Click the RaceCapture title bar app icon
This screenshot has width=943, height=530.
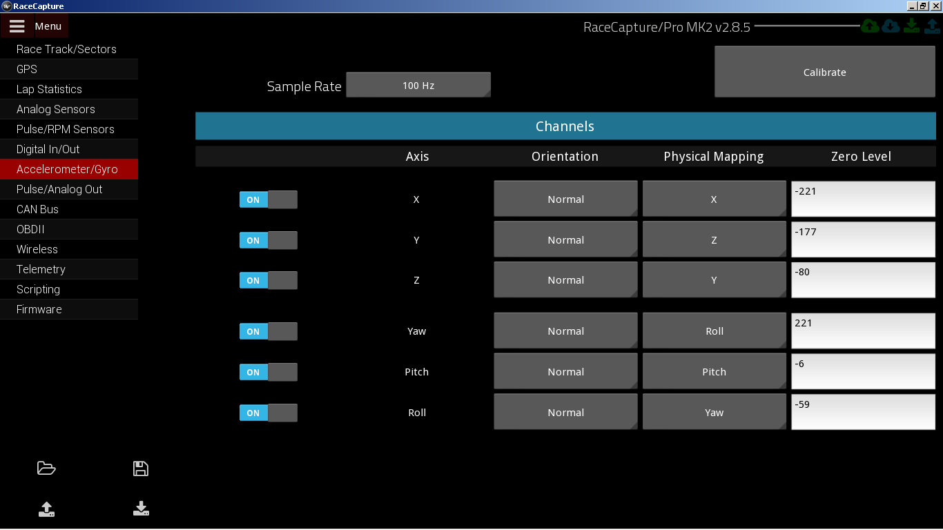tap(6, 6)
